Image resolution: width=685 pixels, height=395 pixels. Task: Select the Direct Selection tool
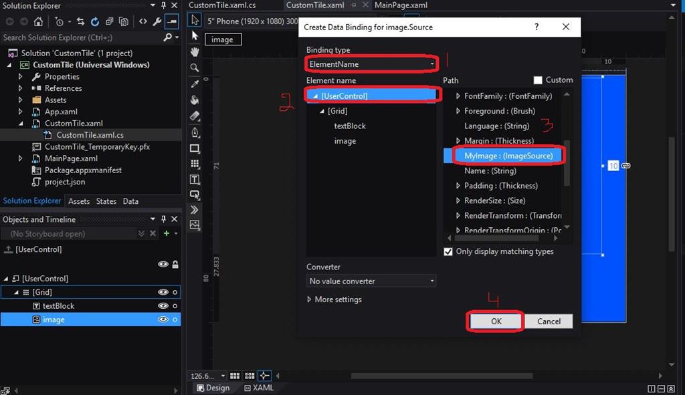(x=195, y=36)
